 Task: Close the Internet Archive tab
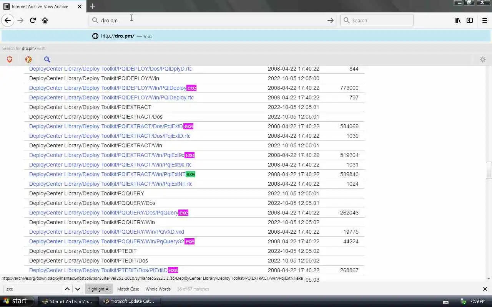point(80,7)
